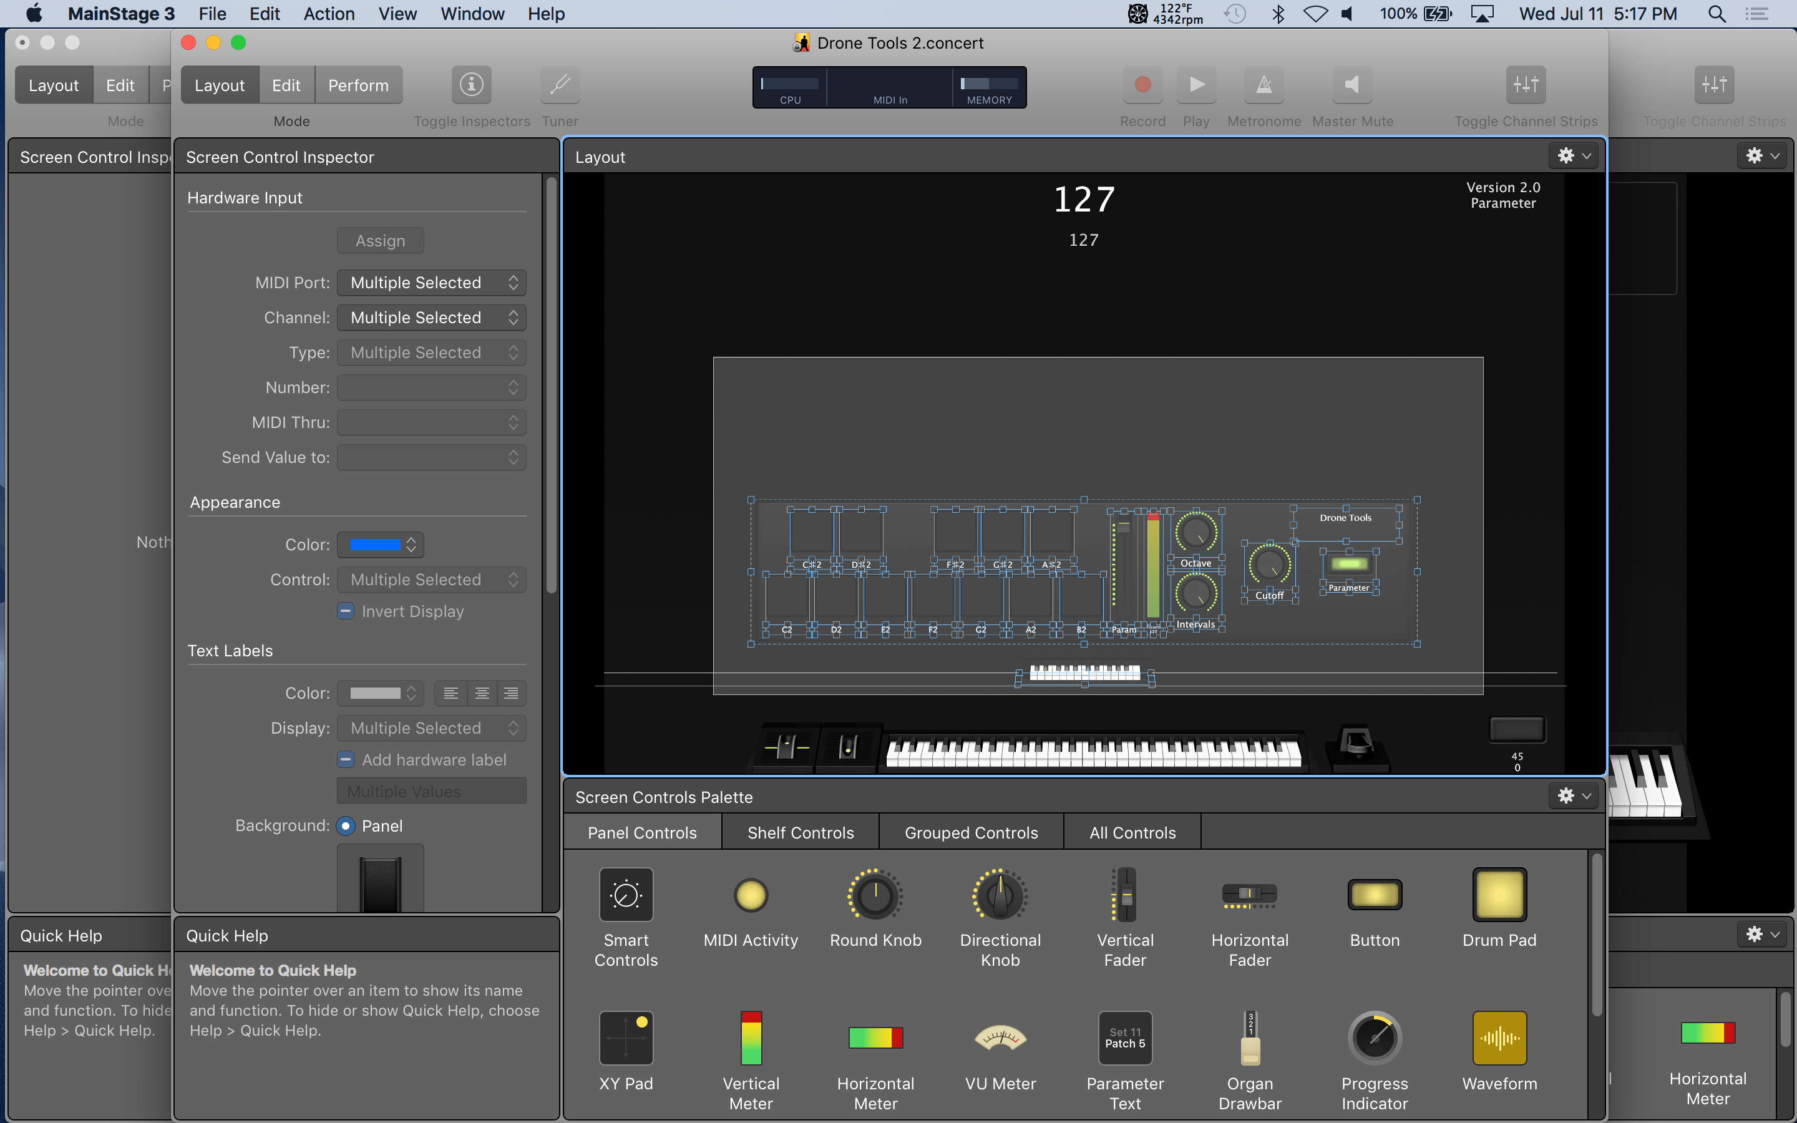Open the Channel dropdown
The height and width of the screenshot is (1123, 1797).
[431, 317]
